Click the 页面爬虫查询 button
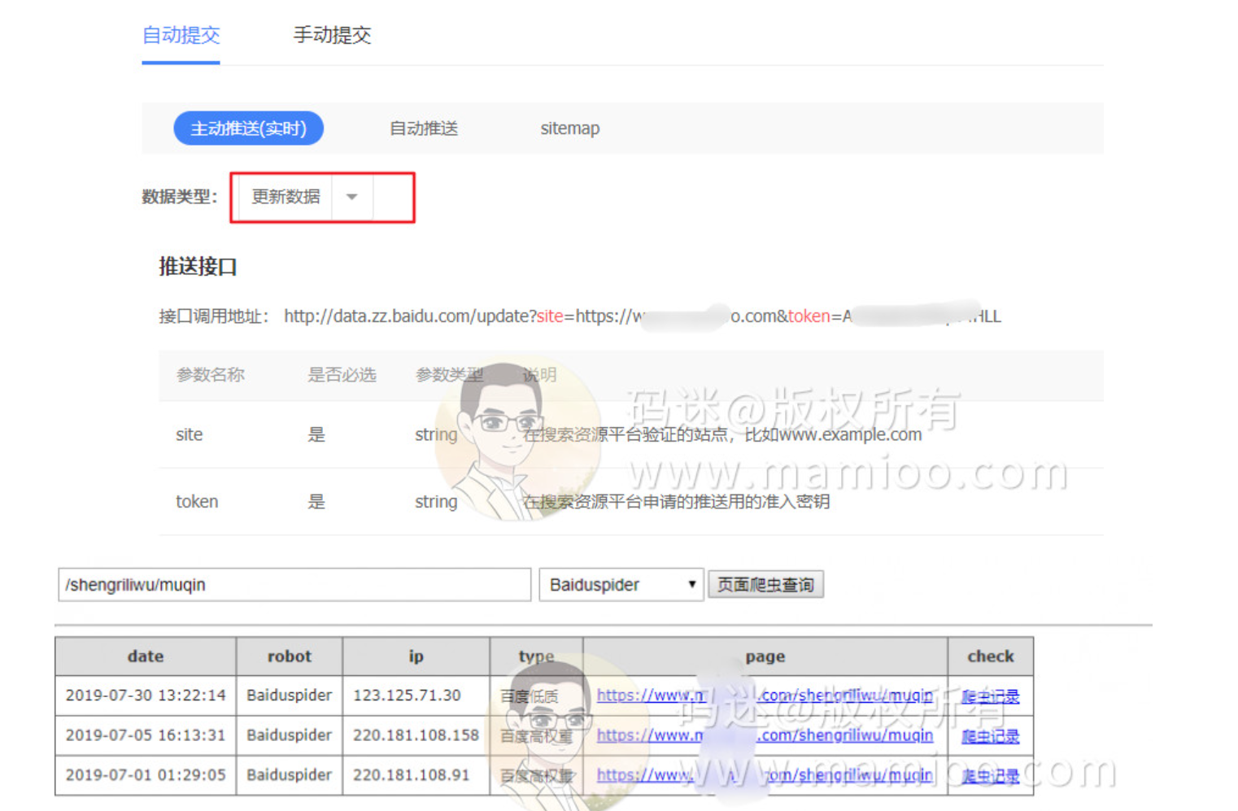The image size is (1238, 811). 765,585
